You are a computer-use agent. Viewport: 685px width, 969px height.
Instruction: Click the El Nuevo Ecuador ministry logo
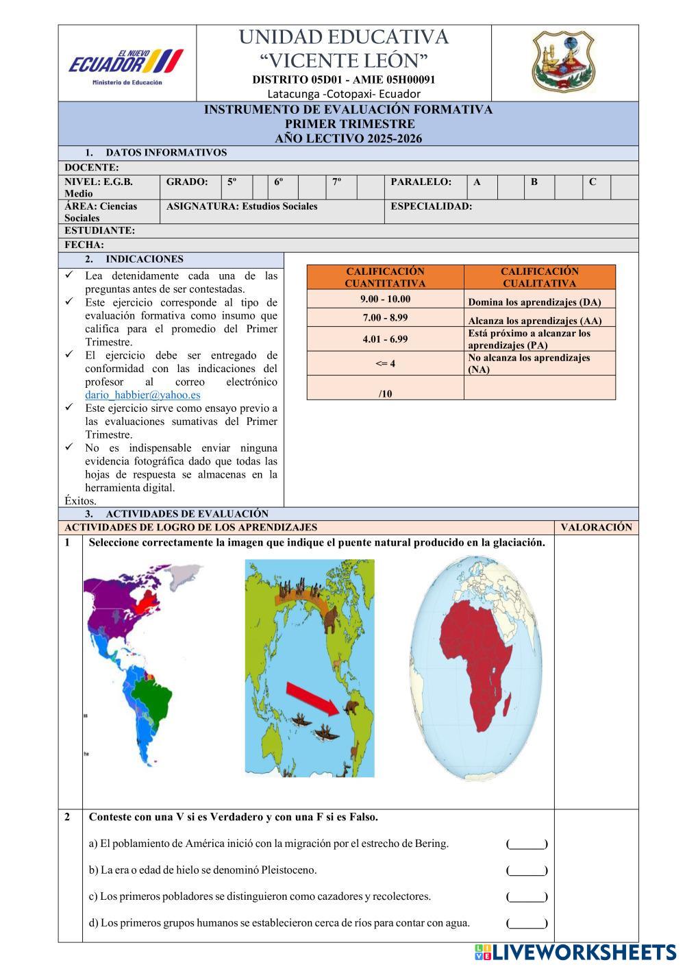click(126, 66)
